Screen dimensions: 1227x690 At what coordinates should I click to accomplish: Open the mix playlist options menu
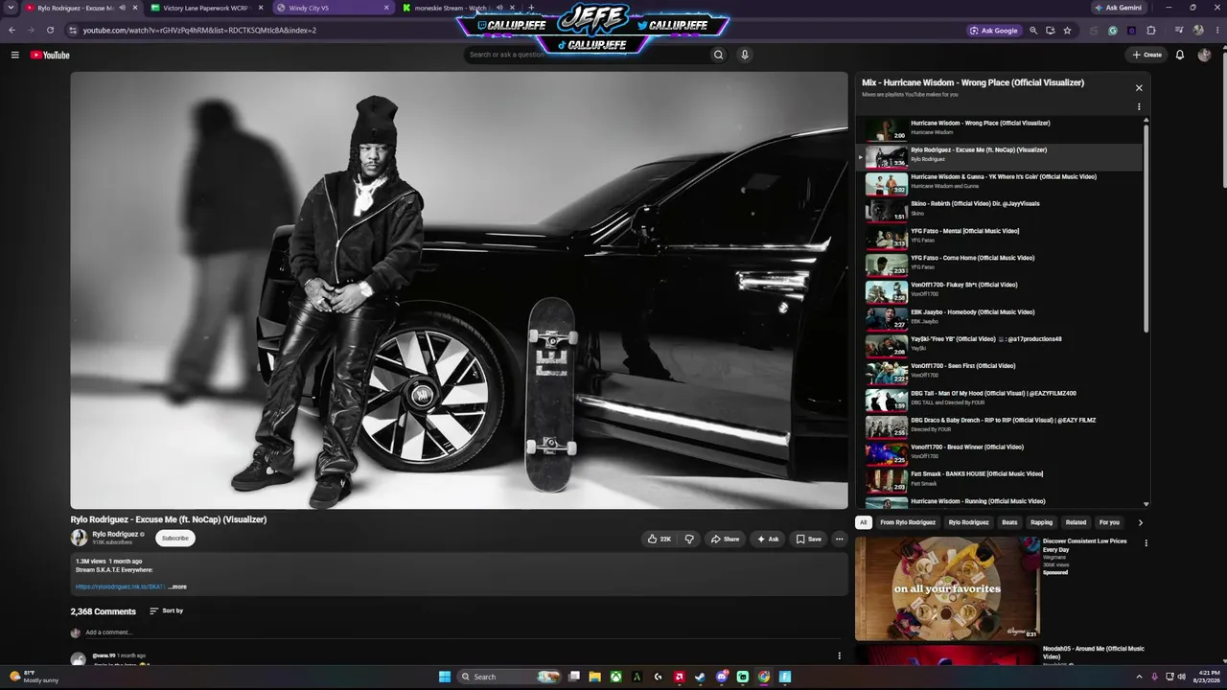coord(1139,106)
